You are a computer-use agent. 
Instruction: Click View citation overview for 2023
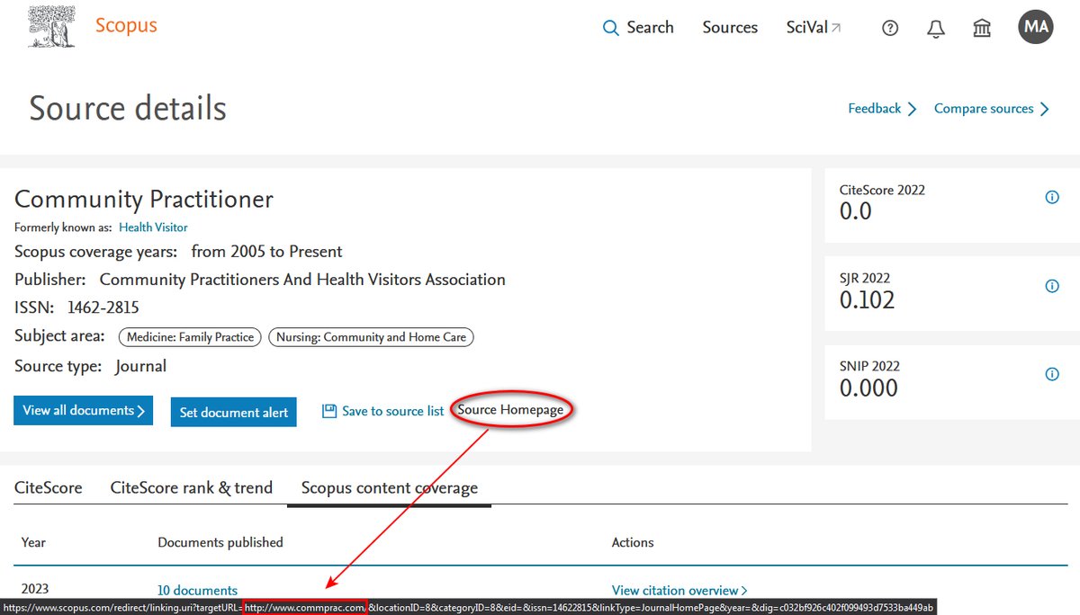pos(679,591)
